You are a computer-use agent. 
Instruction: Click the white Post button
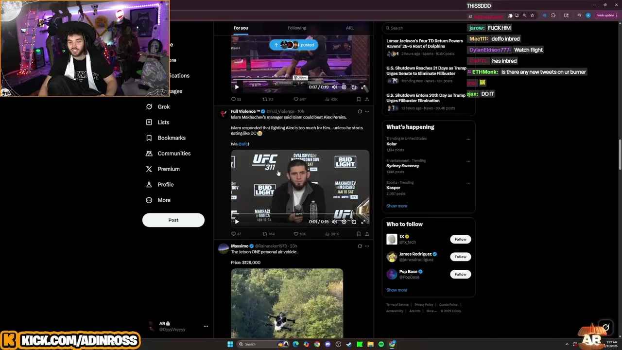click(x=173, y=220)
